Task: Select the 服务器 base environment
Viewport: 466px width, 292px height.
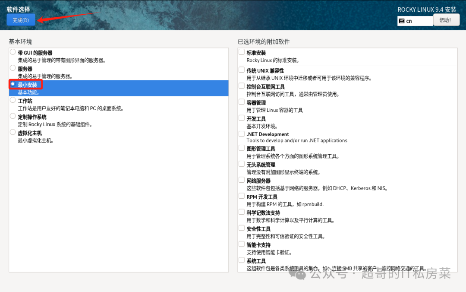Action: click(x=13, y=68)
